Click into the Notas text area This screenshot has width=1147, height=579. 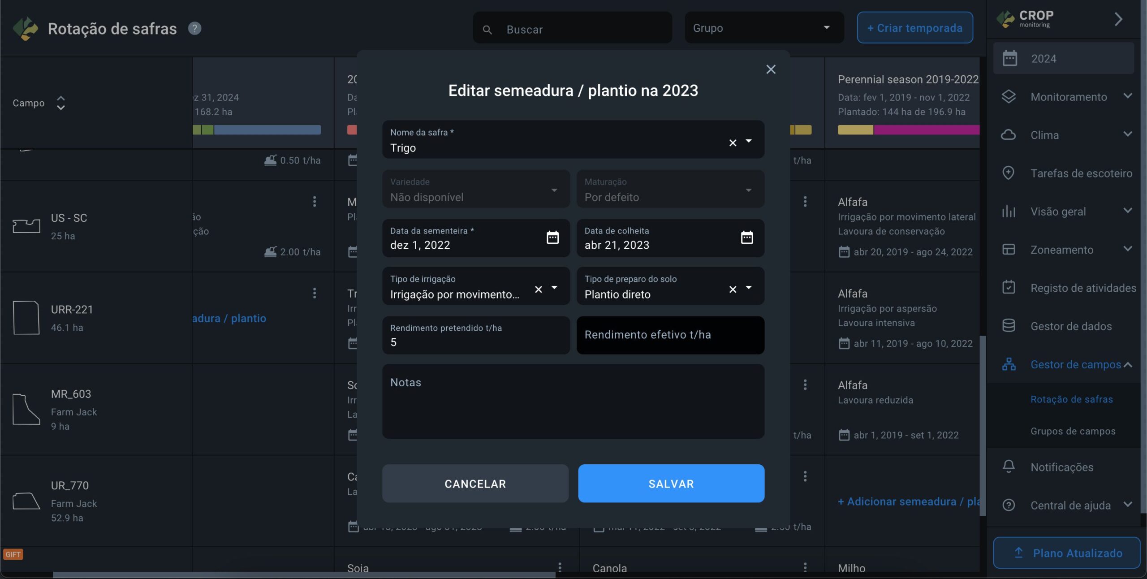point(573,401)
